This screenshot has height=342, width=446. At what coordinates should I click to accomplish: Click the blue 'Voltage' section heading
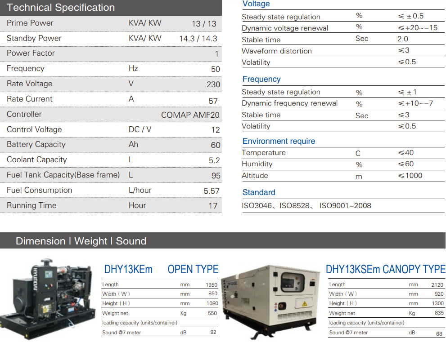[256, 4]
